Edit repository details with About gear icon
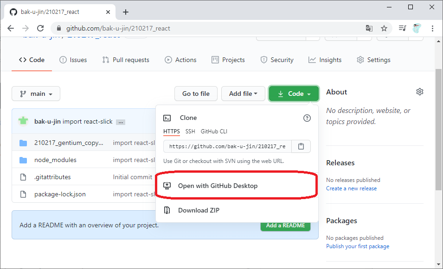Screen dimensions: 443x269 (420, 92)
